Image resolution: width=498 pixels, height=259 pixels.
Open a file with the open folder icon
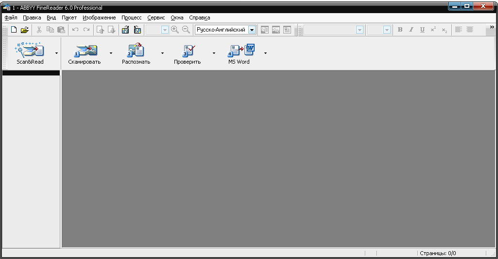click(x=25, y=30)
